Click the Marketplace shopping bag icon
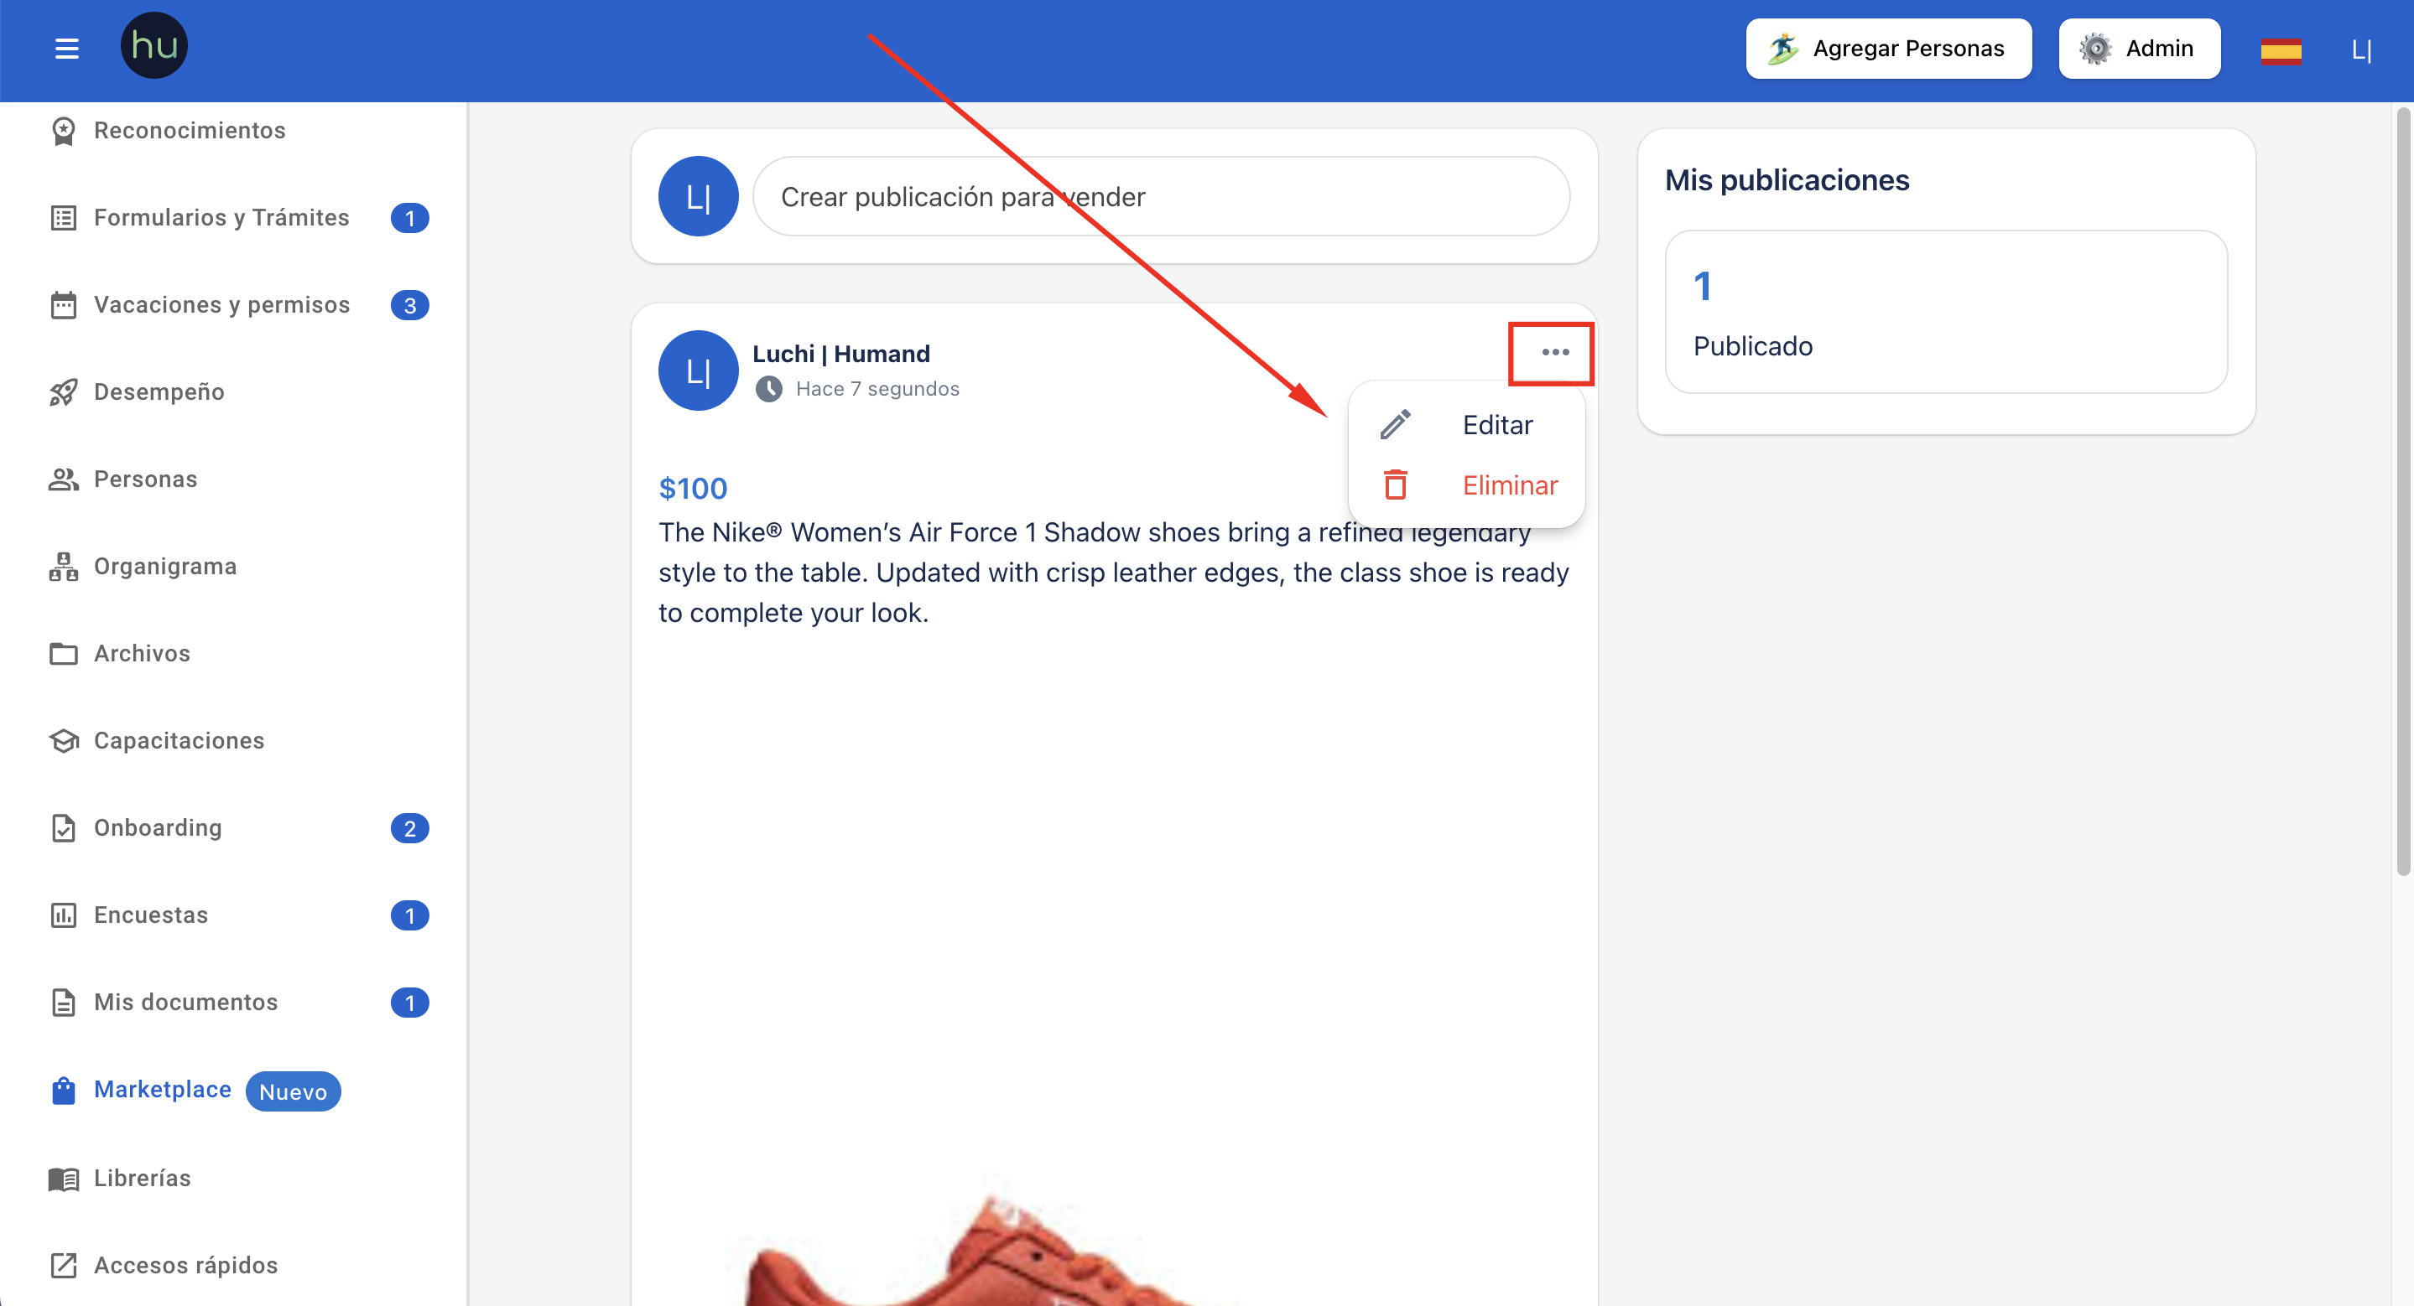The width and height of the screenshot is (2414, 1306). pos(63,1090)
